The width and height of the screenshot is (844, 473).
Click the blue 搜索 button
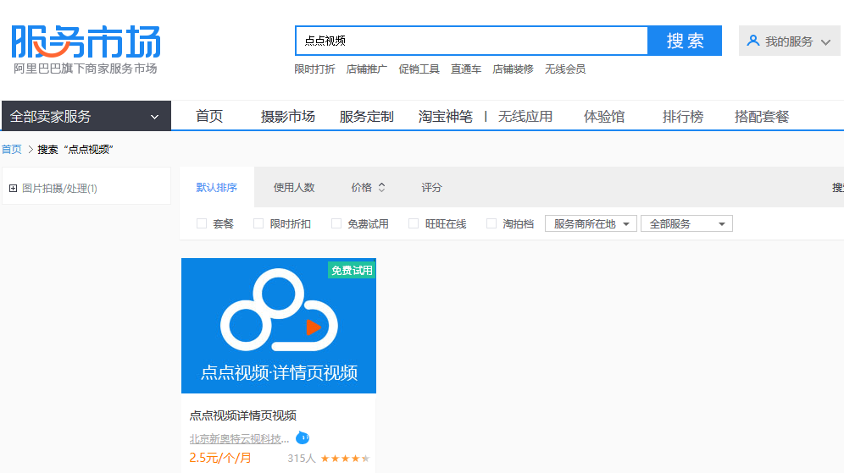(685, 41)
